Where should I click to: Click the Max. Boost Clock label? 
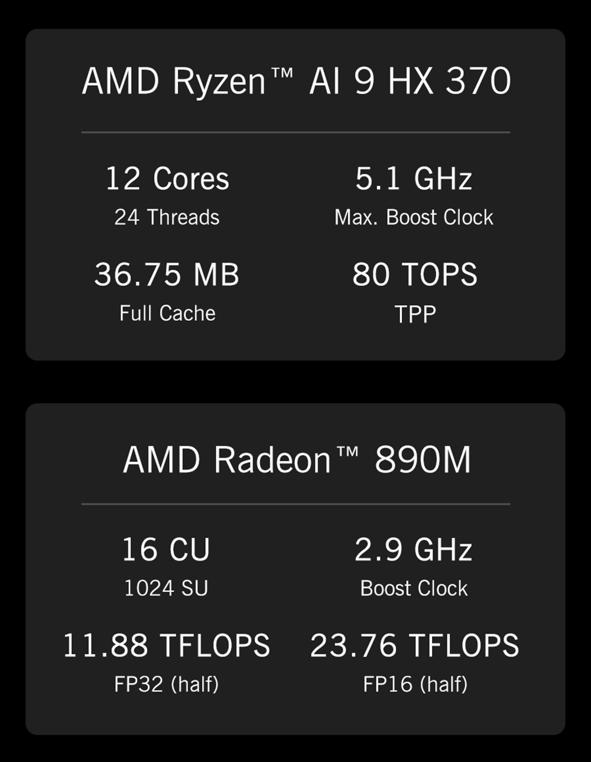pyautogui.click(x=414, y=218)
